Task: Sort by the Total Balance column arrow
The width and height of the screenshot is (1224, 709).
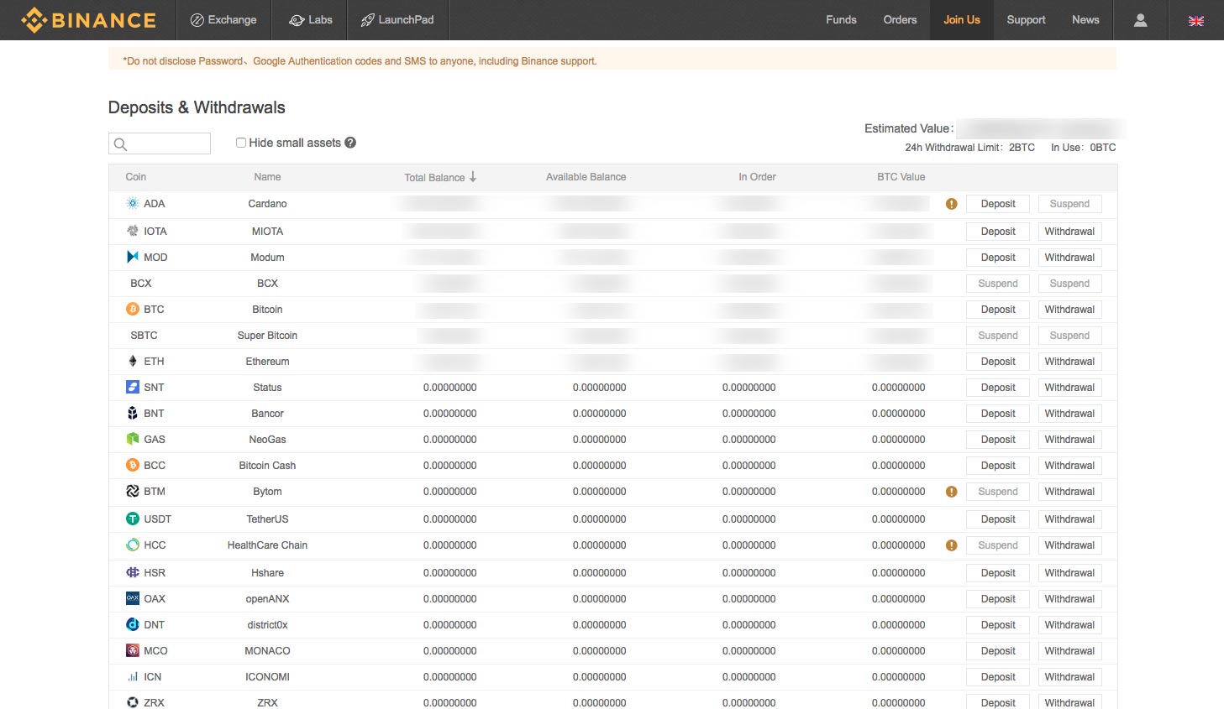Action: [x=473, y=177]
